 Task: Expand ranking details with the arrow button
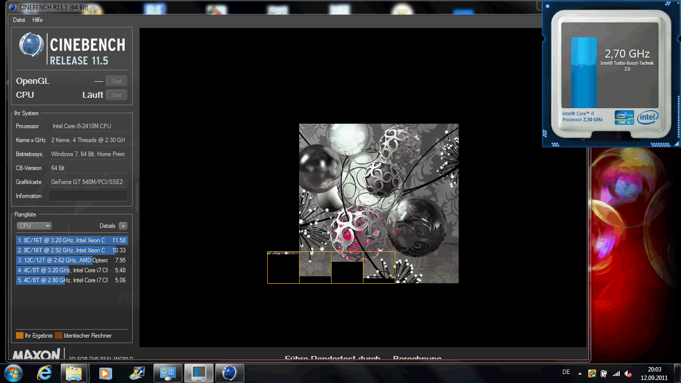point(123,226)
